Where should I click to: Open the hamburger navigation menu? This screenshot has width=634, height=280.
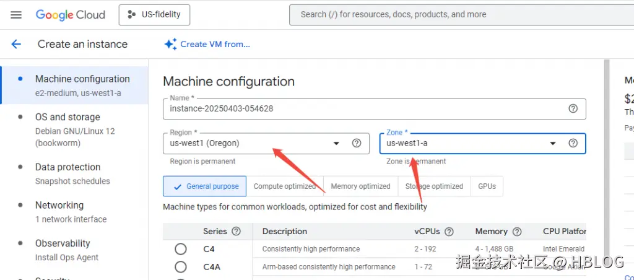16,15
